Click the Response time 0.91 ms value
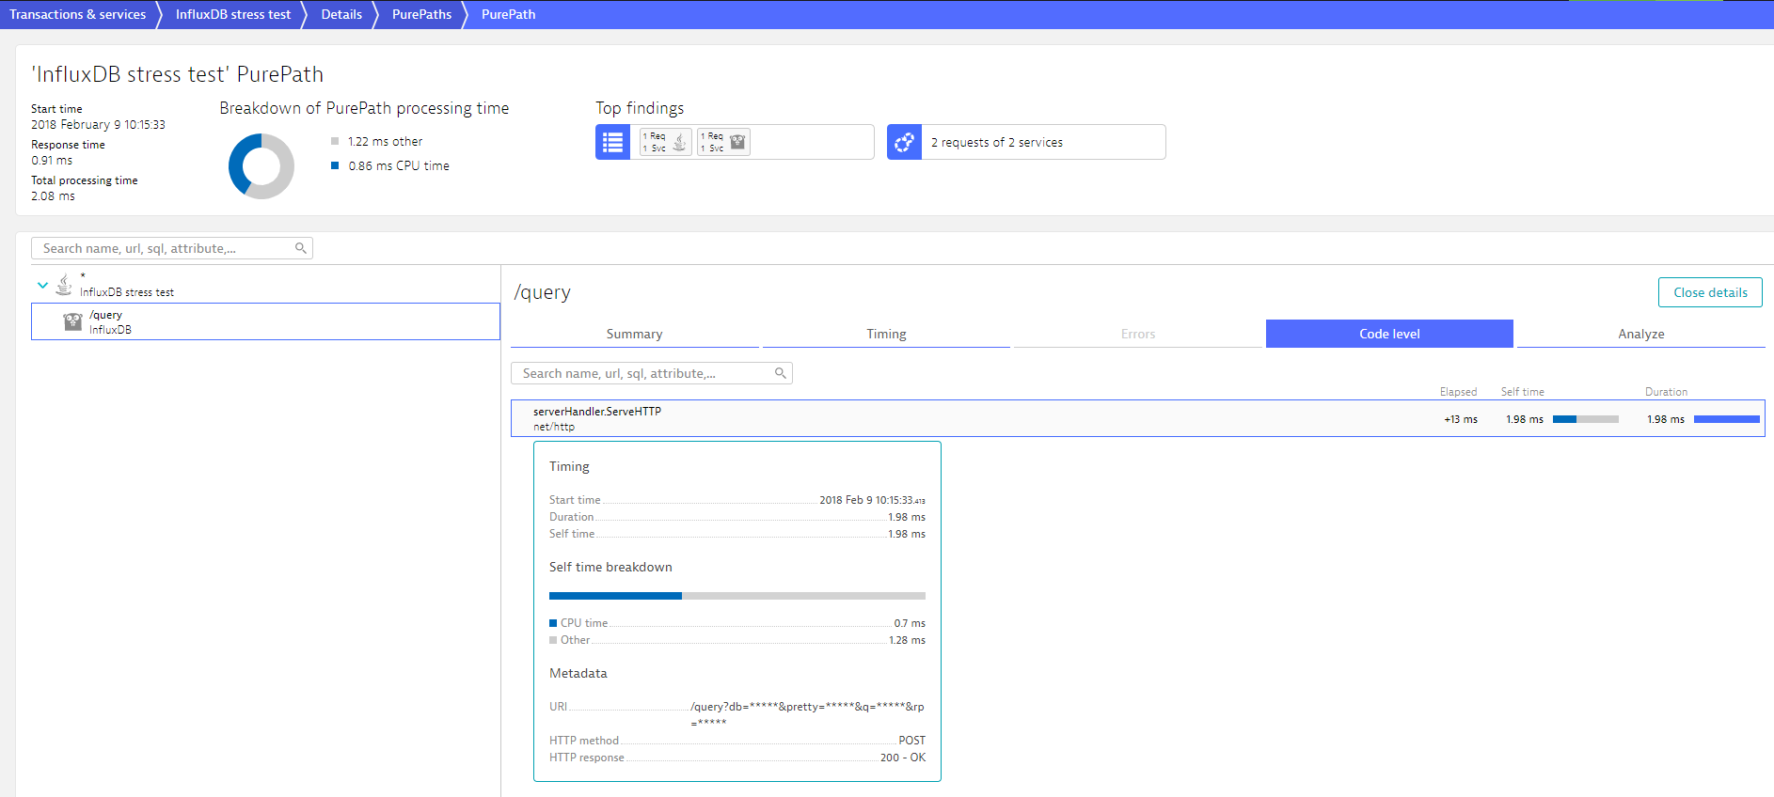Image resolution: width=1774 pixels, height=797 pixels. coord(52,161)
